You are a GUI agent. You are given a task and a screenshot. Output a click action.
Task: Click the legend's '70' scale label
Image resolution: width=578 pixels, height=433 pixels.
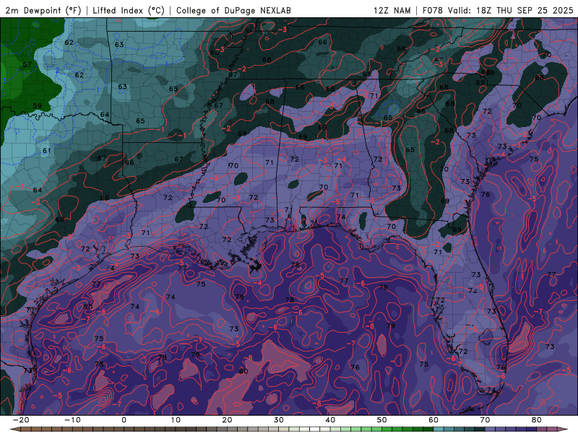(x=485, y=420)
